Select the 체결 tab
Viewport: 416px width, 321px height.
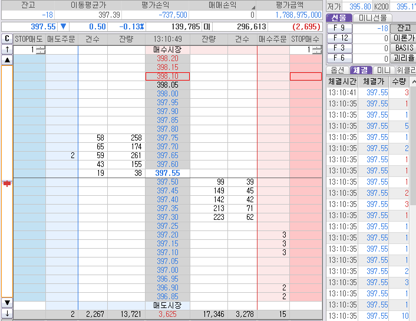361,70
